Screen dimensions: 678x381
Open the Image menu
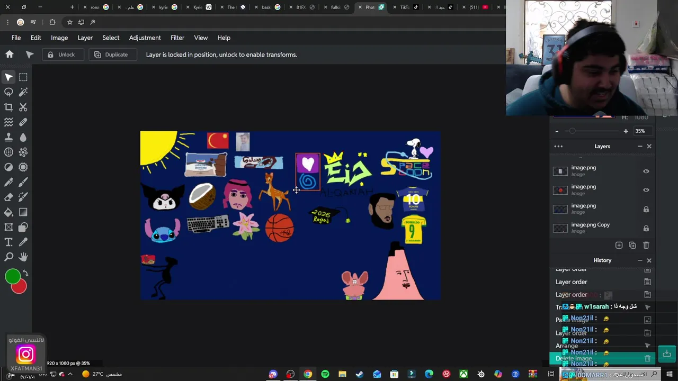59,38
